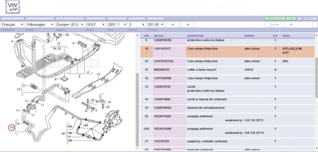The image size is (318, 152).
Task: Click the VW CarPnga logo
Action: pos(13,7)
